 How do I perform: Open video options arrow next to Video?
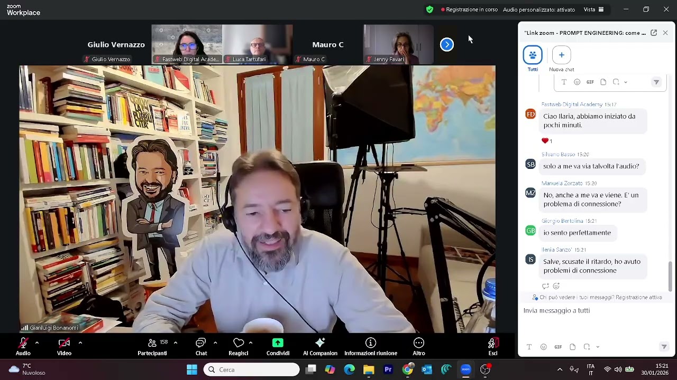tap(80, 343)
